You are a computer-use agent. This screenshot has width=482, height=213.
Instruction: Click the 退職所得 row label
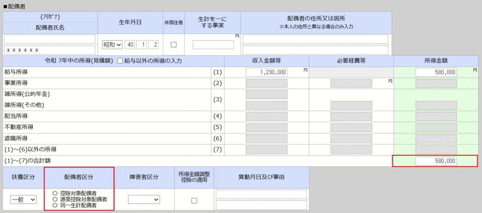(x=16, y=138)
